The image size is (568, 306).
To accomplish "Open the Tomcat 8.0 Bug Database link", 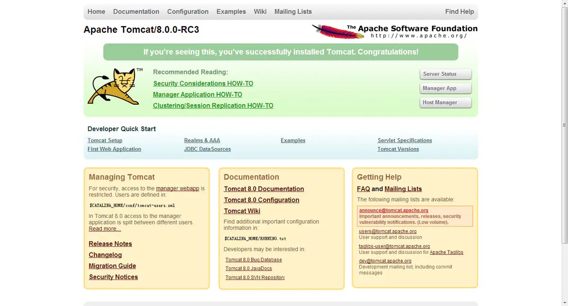I will tap(254, 260).
